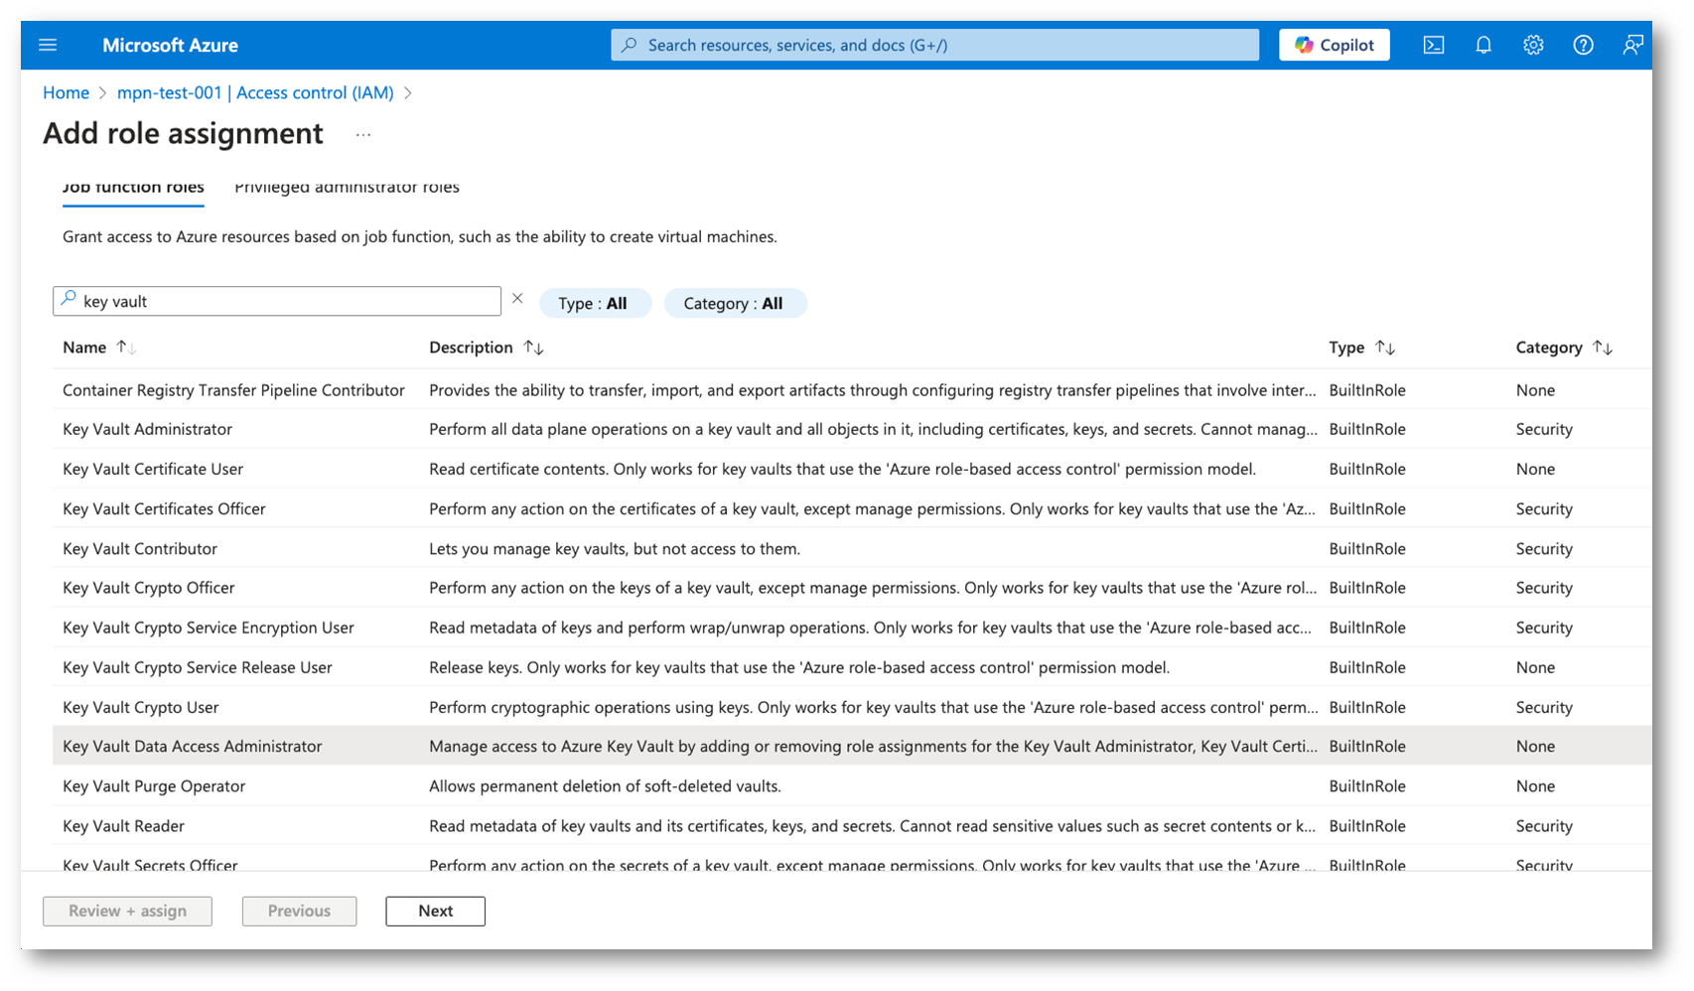
Task: Go to Home breadcrumb
Action: coord(67,92)
